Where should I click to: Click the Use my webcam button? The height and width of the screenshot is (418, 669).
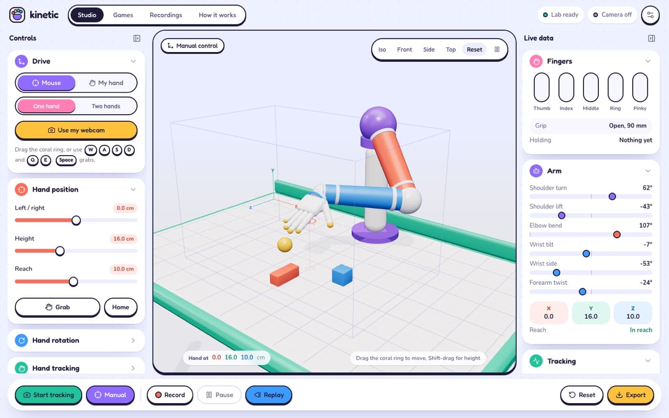76,130
